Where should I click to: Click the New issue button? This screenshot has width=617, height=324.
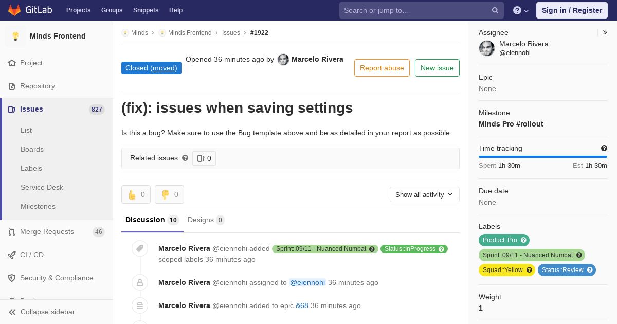click(x=437, y=68)
